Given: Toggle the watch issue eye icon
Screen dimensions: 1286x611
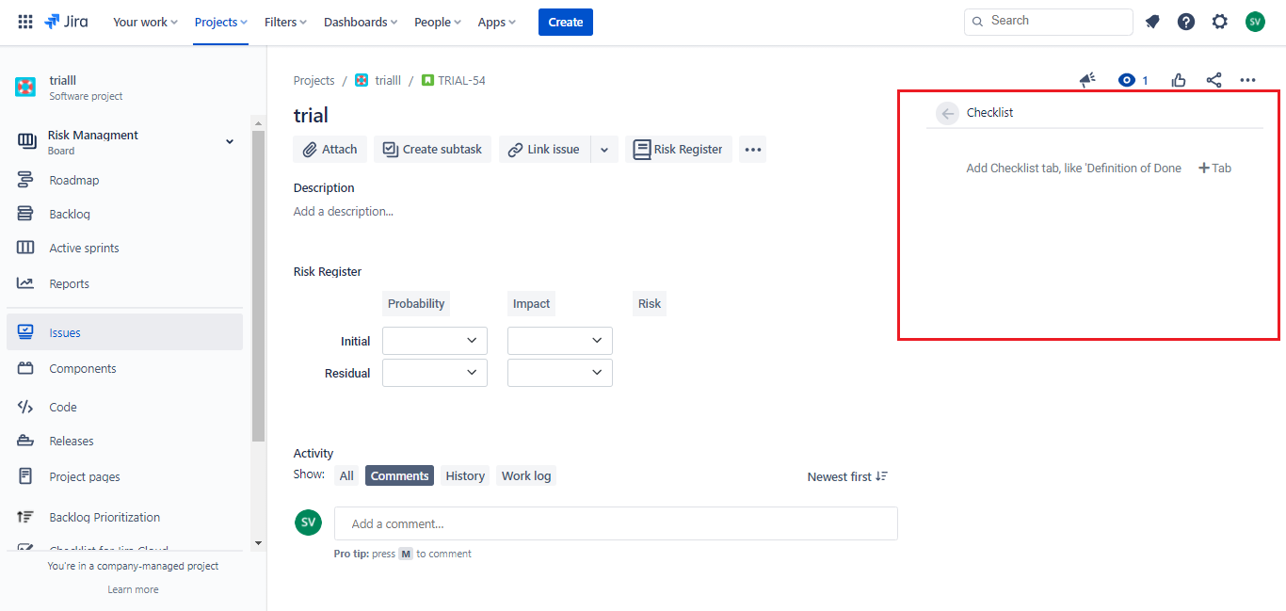Looking at the screenshot, I should [x=1127, y=80].
